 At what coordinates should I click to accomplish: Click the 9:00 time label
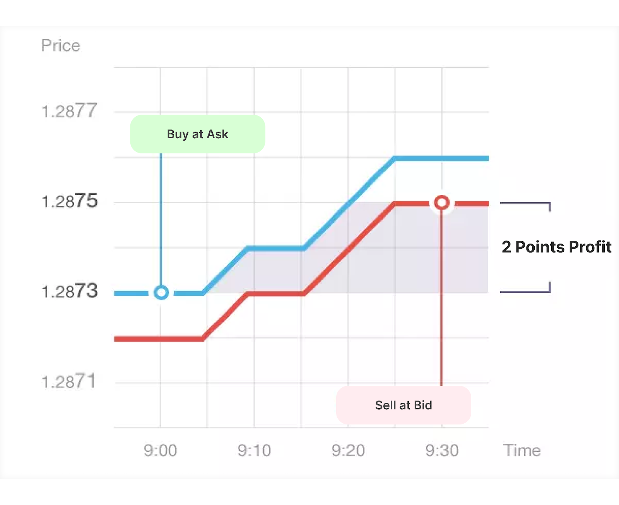coord(161,450)
